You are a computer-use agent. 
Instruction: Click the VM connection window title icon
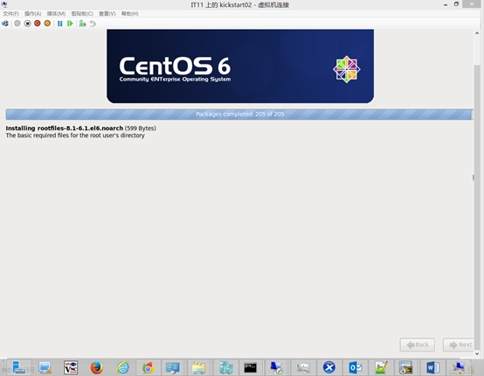(x=4, y=4)
